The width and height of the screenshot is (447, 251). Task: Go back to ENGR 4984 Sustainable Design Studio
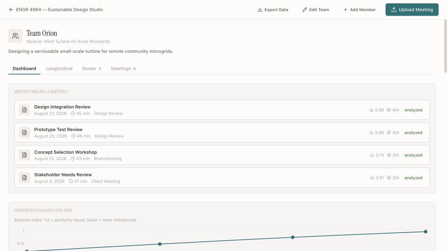pyautogui.click(x=56, y=10)
